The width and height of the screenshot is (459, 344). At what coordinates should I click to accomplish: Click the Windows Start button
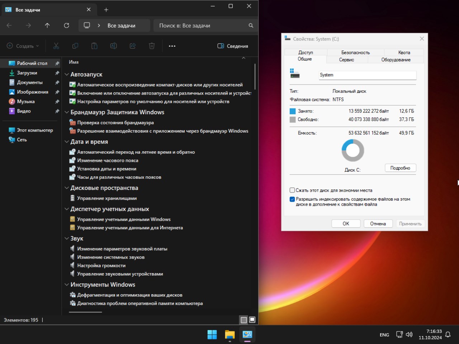(212, 335)
